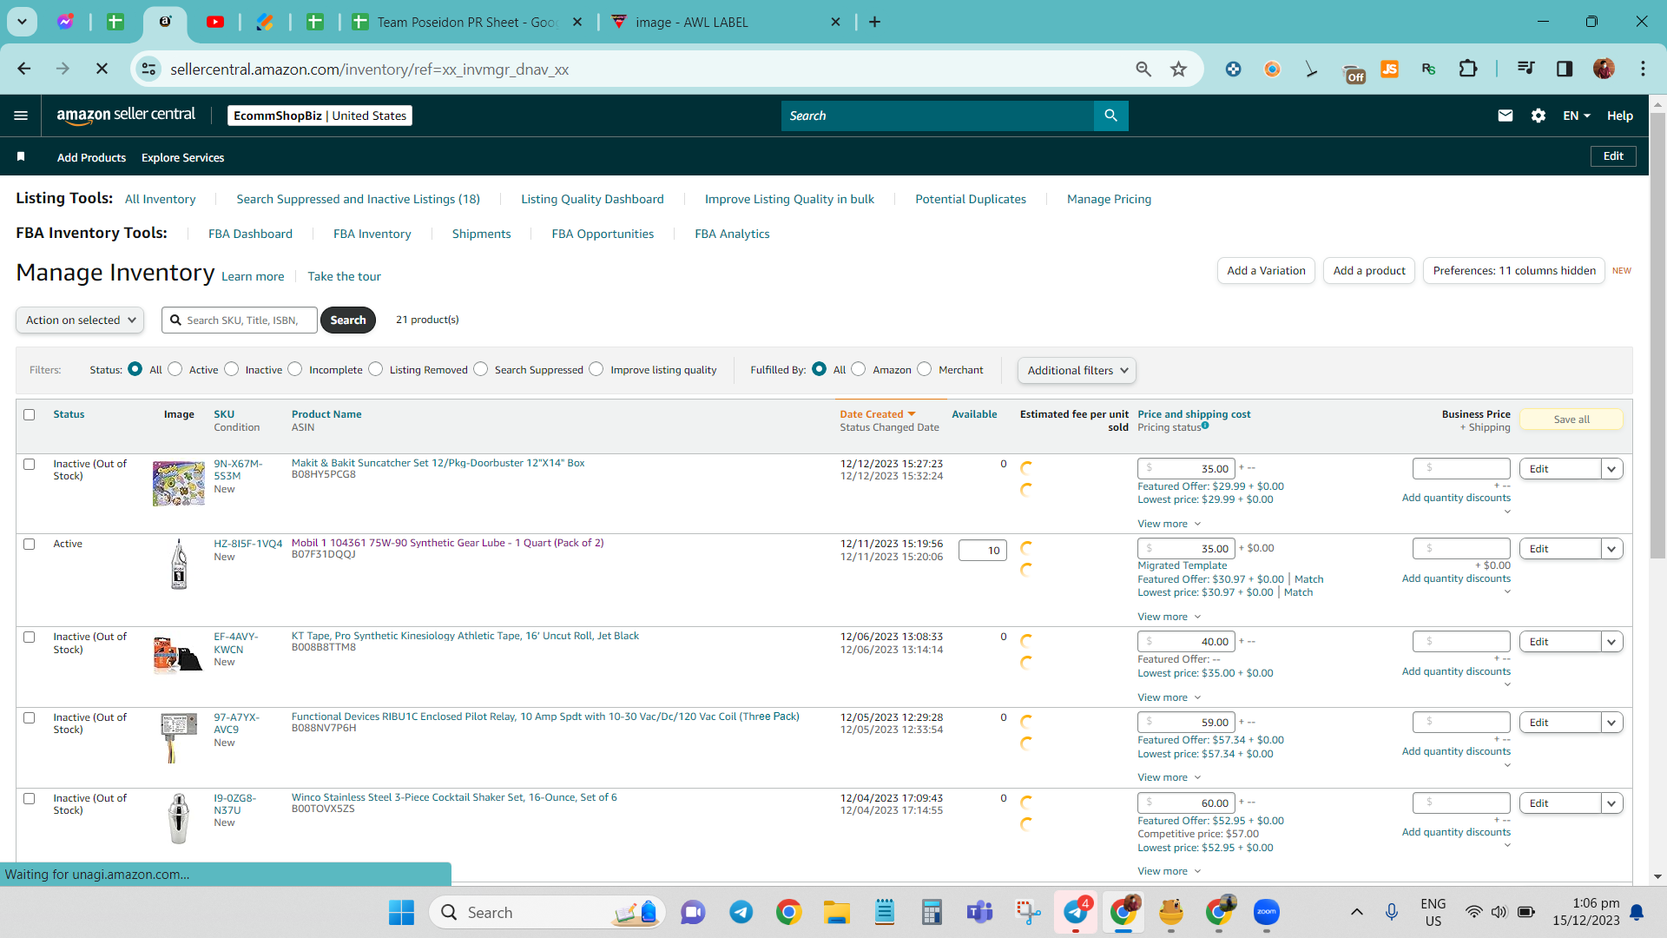The image size is (1667, 938).
Task: Open File Explorer from the taskbar
Action: pos(837,913)
